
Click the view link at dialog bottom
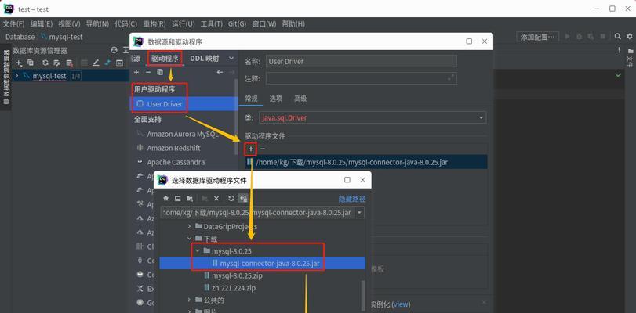(401, 304)
